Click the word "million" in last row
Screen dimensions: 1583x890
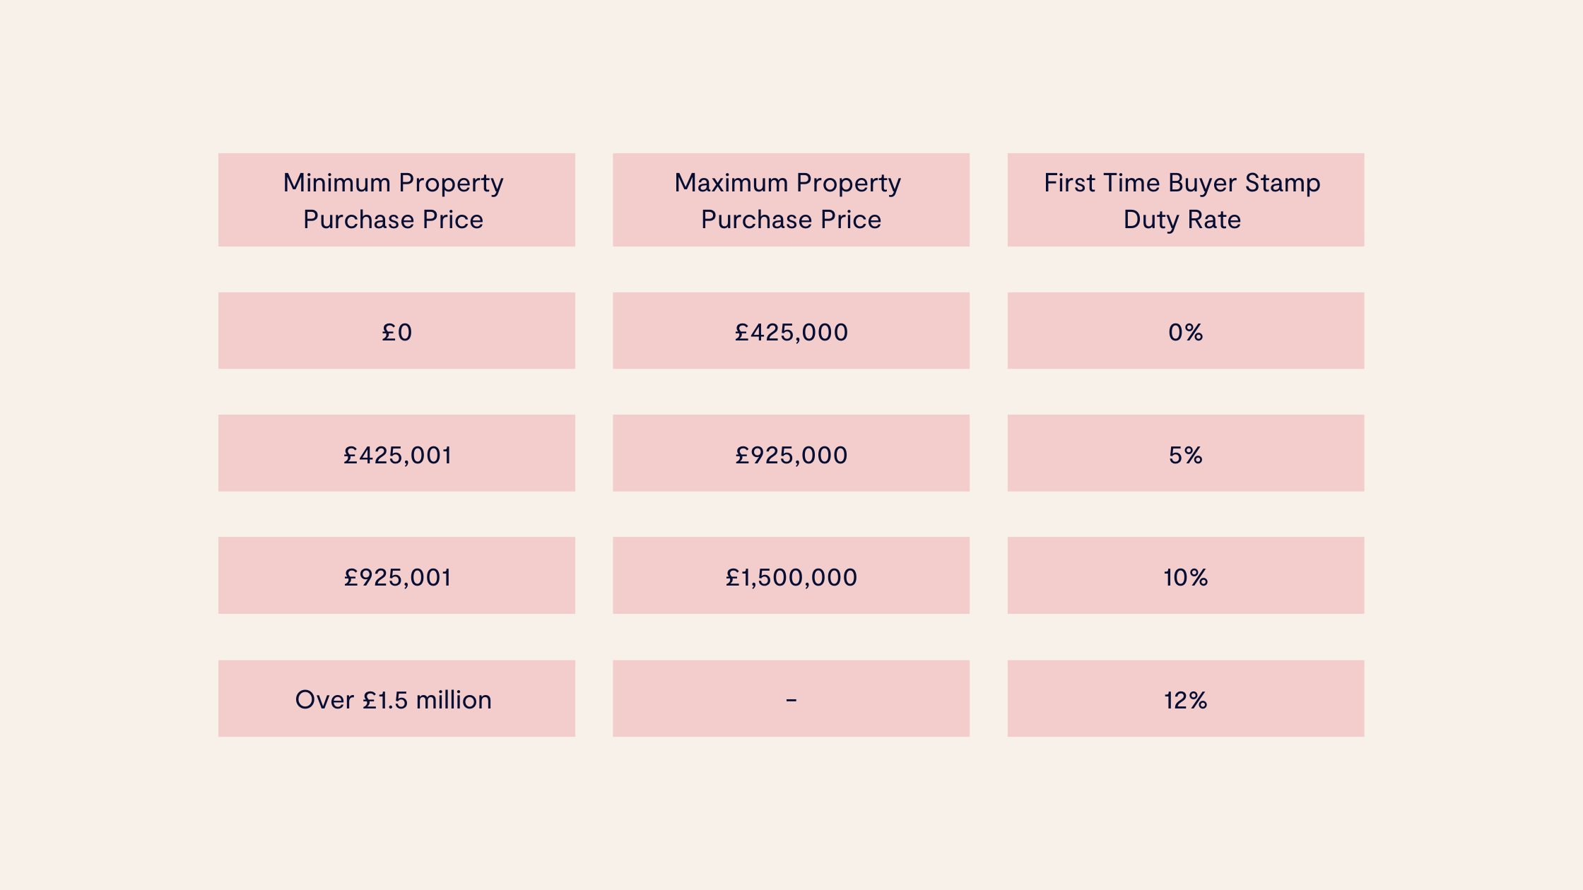(x=454, y=700)
